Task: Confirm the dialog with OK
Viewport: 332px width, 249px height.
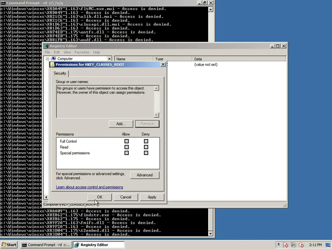Action: click(100, 197)
